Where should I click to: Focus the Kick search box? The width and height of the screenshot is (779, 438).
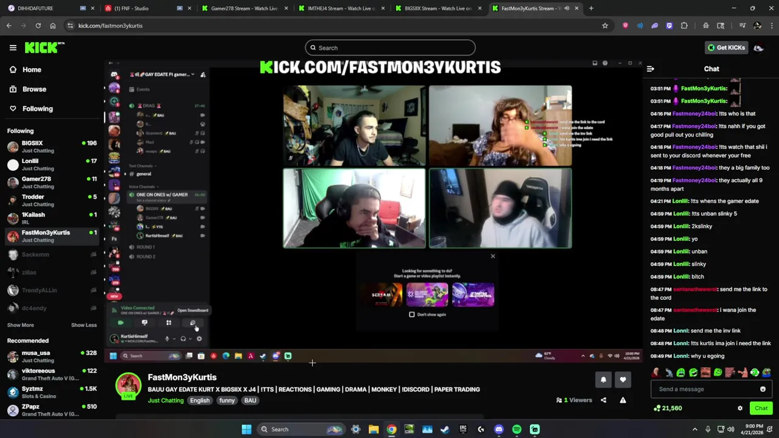tap(390, 48)
